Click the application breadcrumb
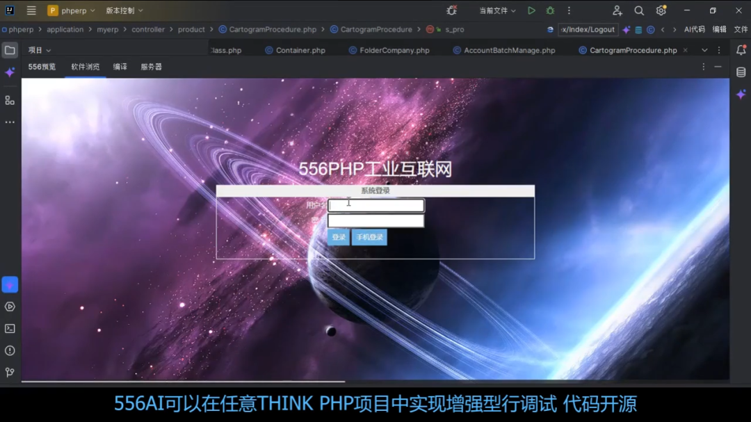The width and height of the screenshot is (751, 422). [x=65, y=29]
